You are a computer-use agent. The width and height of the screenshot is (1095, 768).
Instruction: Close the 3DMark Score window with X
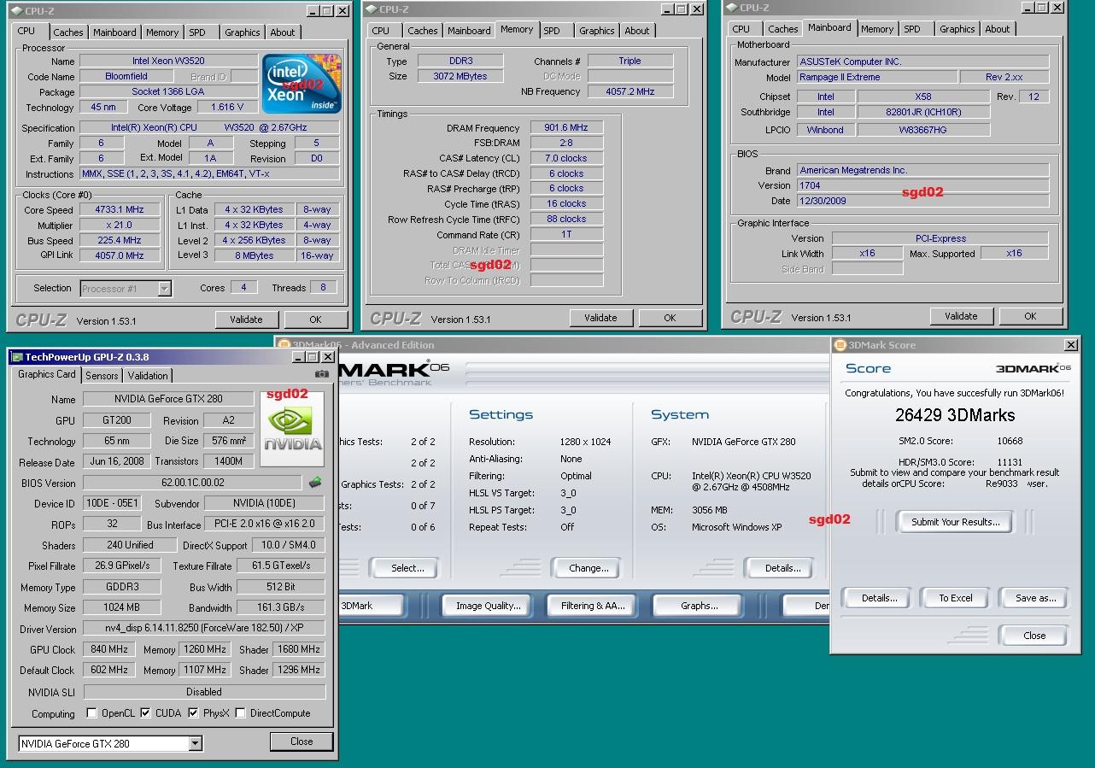pyautogui.click(x=1071, y=345)
